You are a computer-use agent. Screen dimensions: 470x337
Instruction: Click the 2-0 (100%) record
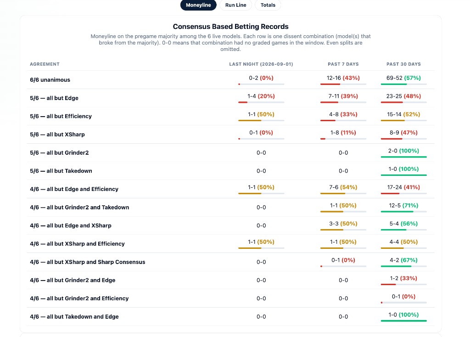click(x=403, y=151)
